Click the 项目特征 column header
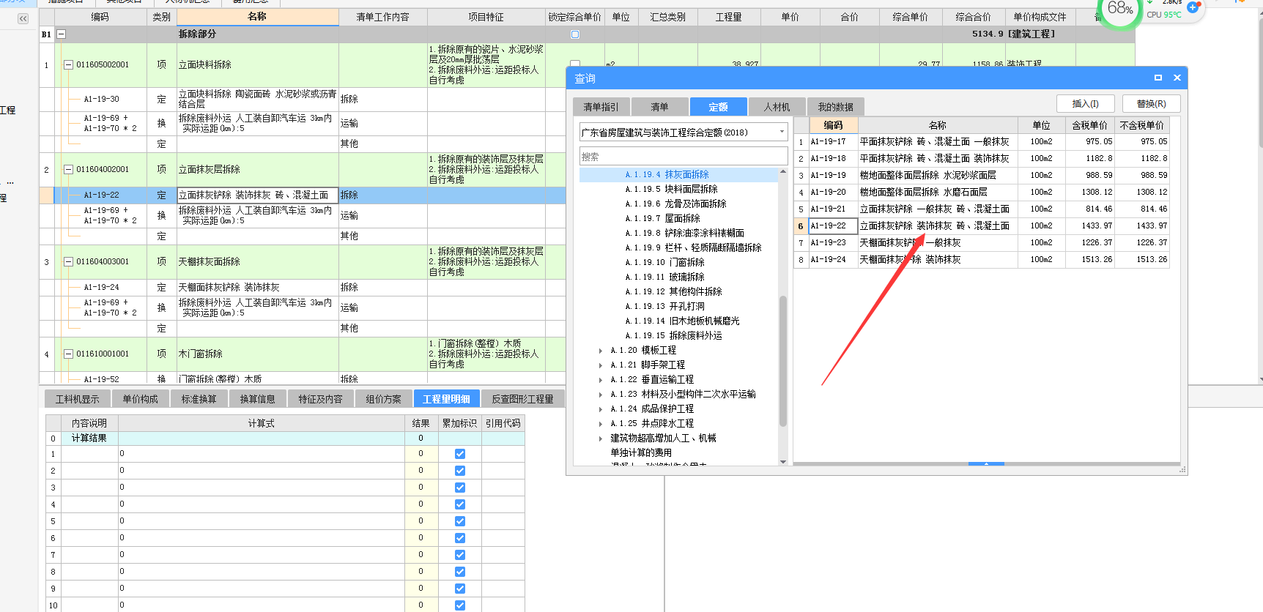 486,17
